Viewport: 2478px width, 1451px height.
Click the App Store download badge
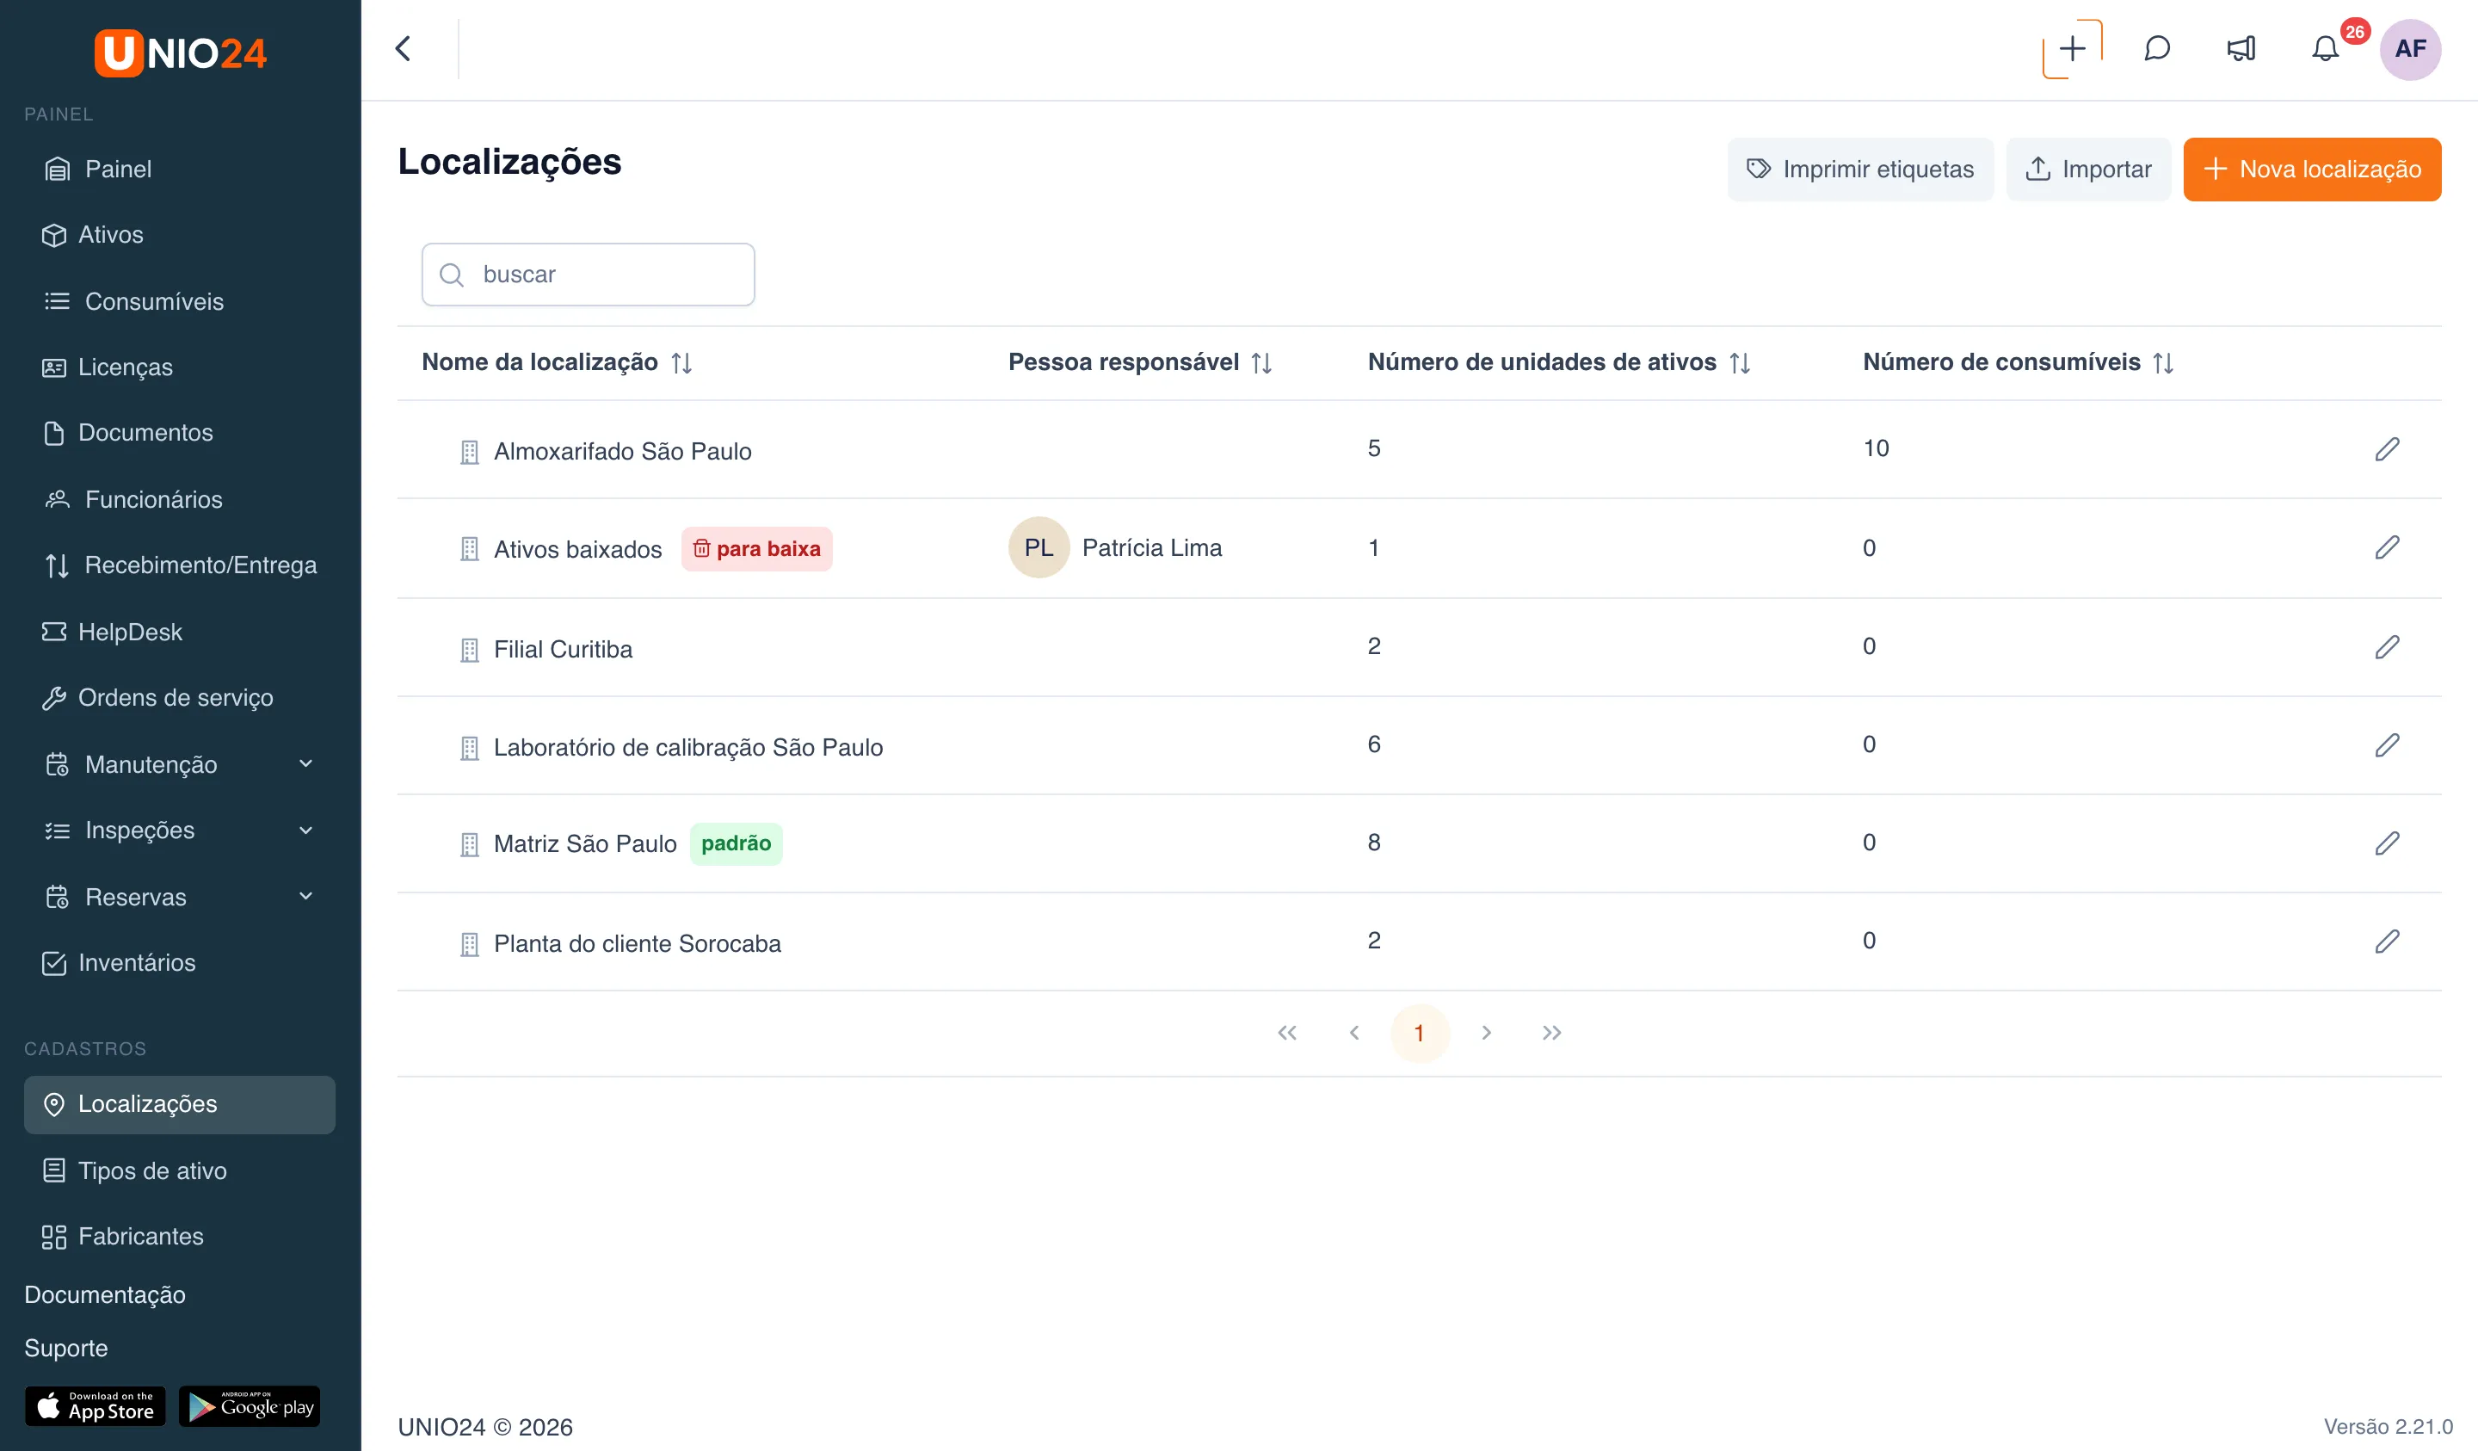point(96,1405)
